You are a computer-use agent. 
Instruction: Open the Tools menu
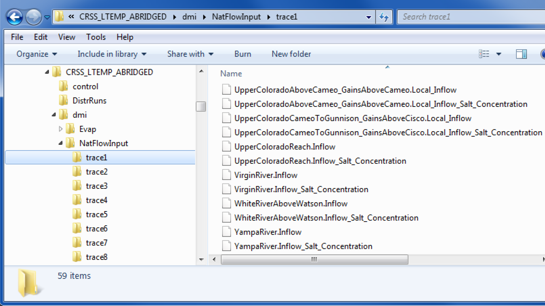point(96,37)
